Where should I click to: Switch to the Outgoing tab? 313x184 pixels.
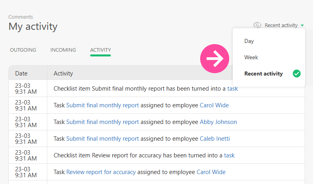[23, 50]
